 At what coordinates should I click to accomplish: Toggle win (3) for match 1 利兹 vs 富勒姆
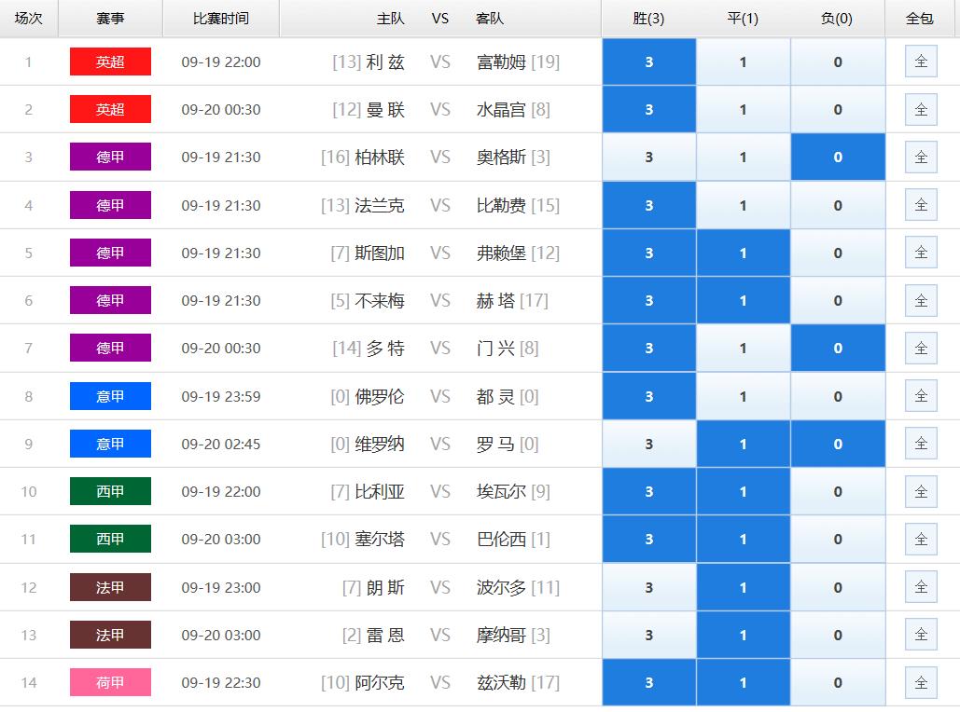point(649,62)
